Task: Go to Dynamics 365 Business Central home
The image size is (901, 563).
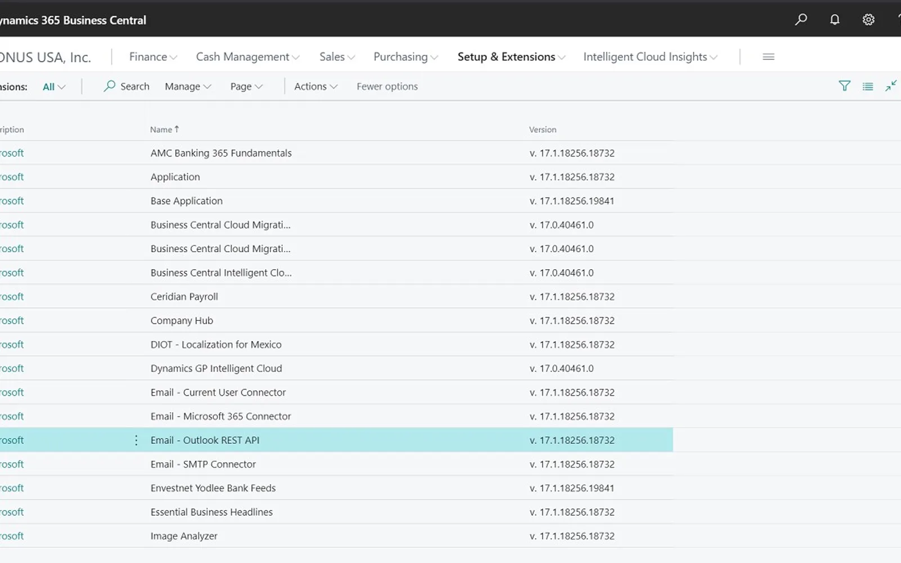Action: click(73, 20)
